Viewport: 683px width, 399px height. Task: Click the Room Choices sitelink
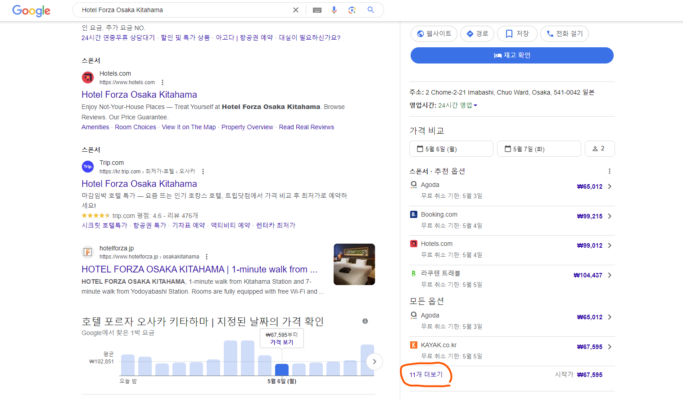[136, 127]
